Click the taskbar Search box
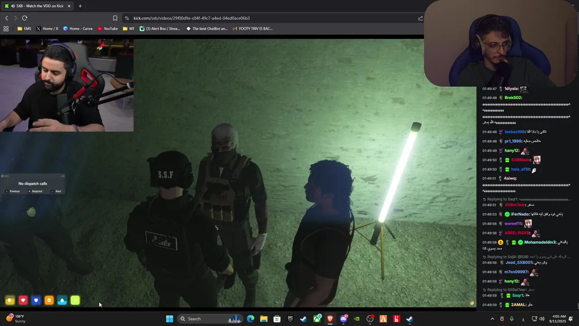 (x=210, y=319)
